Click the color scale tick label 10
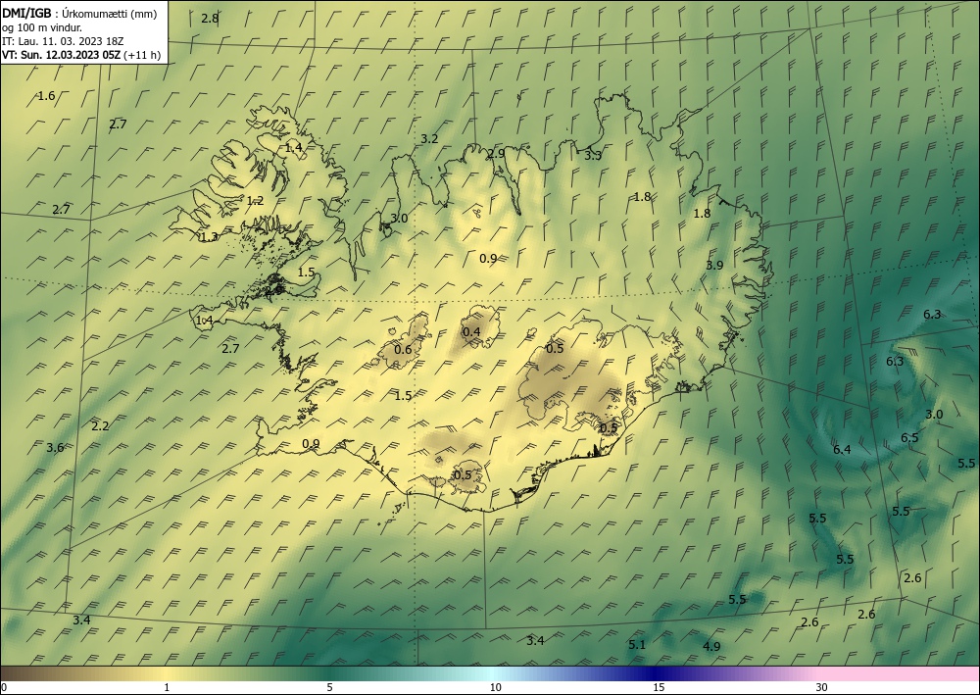Screen dimensions: 980x695 (x=496, y=687)
